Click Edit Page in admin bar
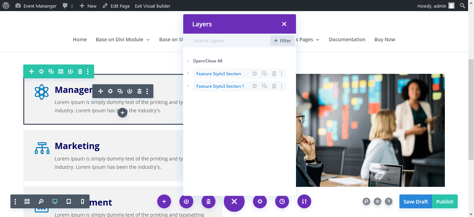Viewport: 474px width, 217px height. [x=116, y=6]
